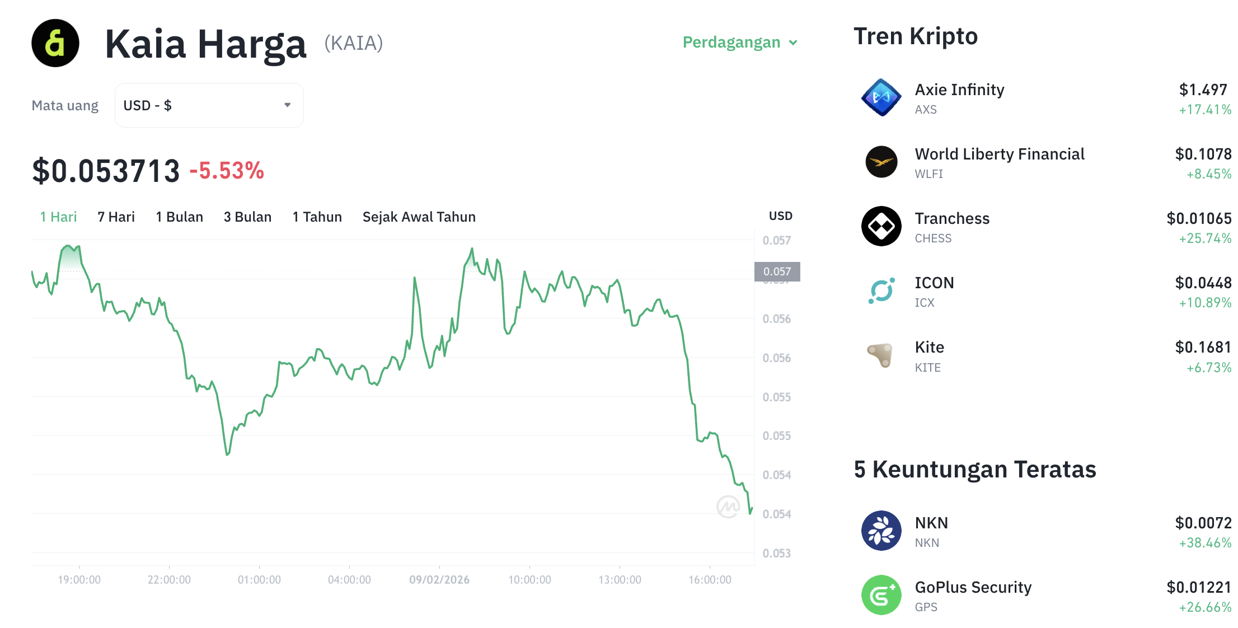This screenshot has width=1238, height=628.
Task: Click the ICON (ICX) logo
Action: (881, 290)
